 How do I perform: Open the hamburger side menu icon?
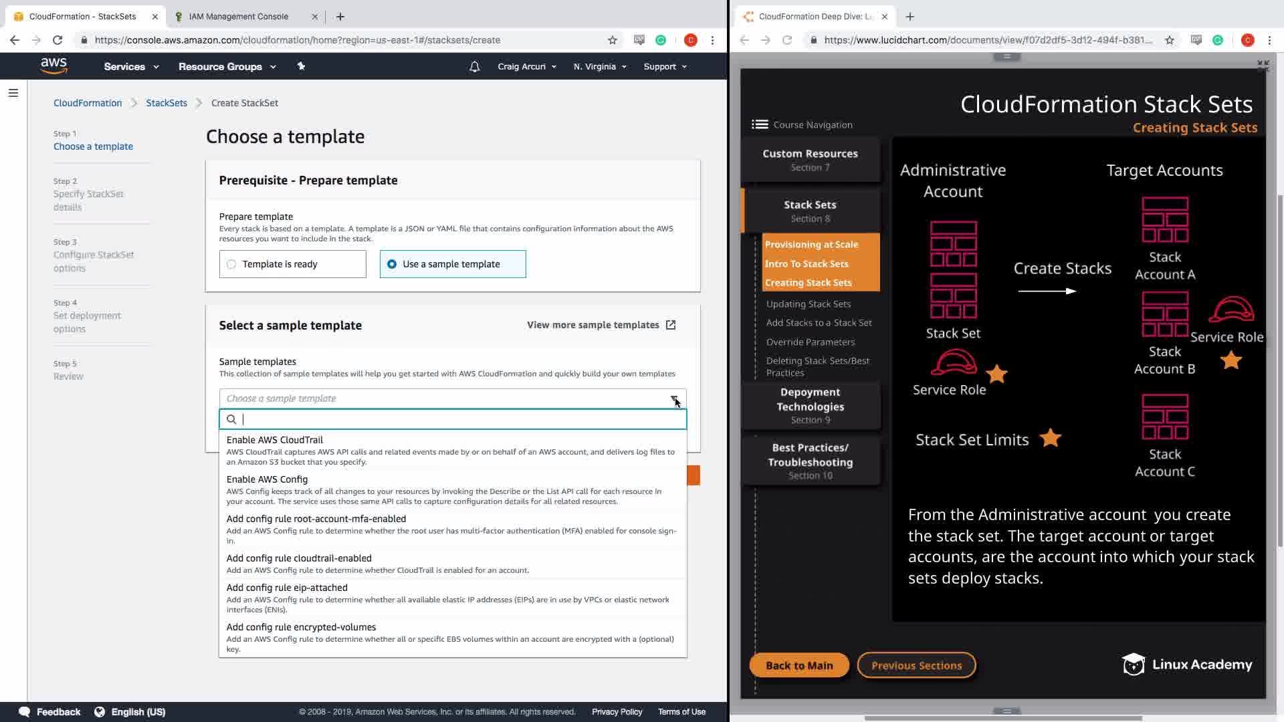coord(13,93)
